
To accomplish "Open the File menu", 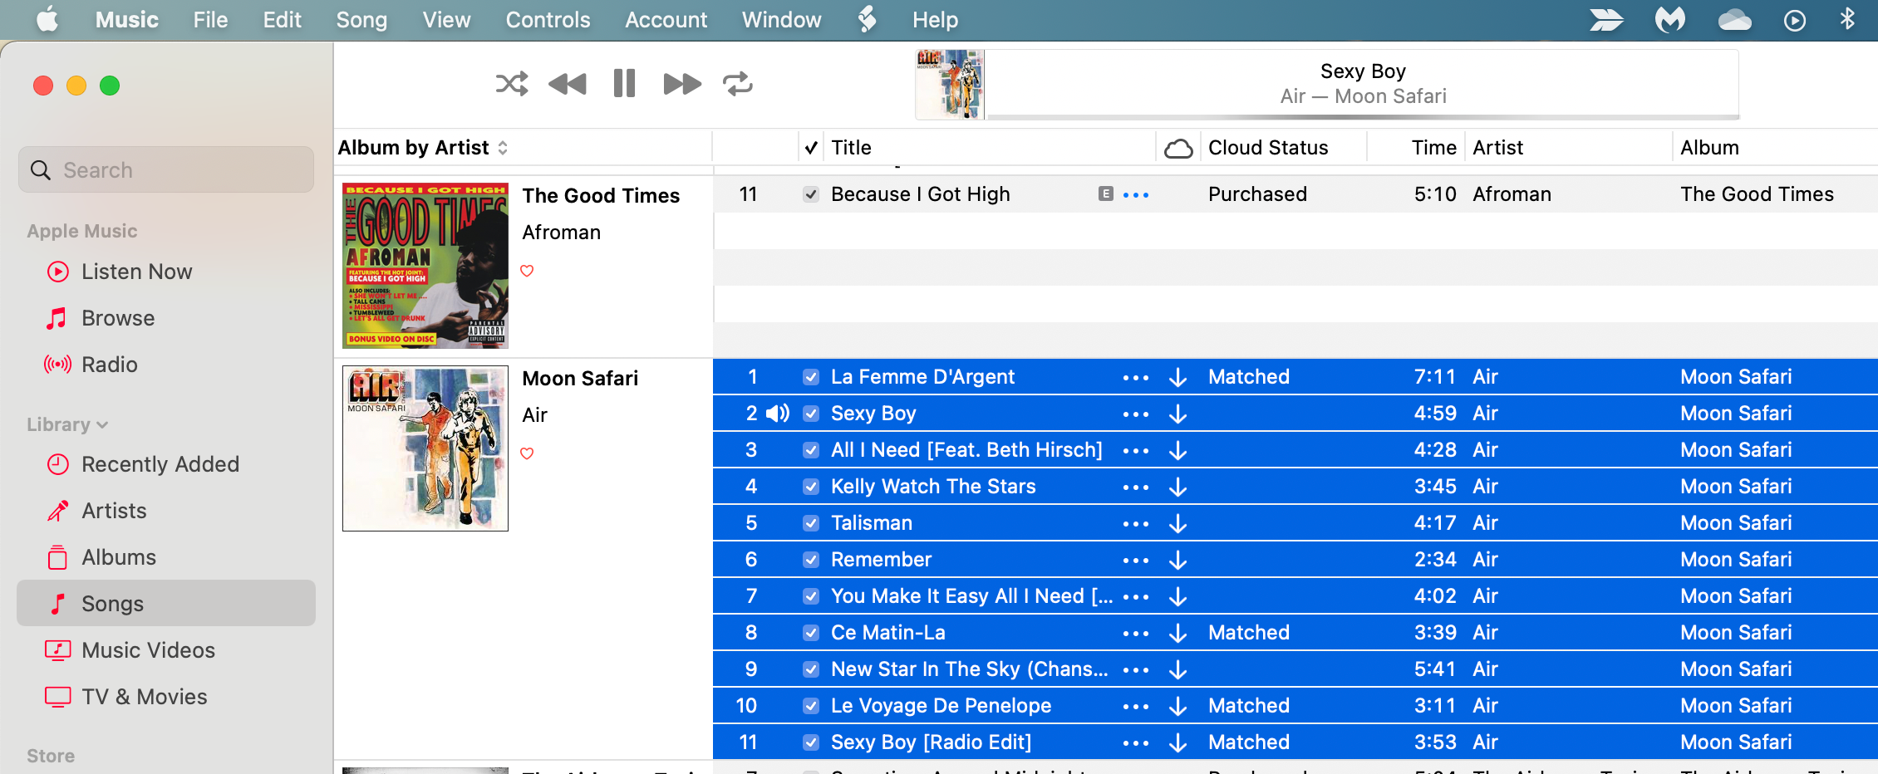I will 210,19.
